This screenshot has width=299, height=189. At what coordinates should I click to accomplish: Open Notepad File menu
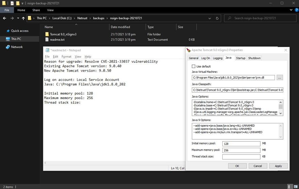(x=47, y=56)
